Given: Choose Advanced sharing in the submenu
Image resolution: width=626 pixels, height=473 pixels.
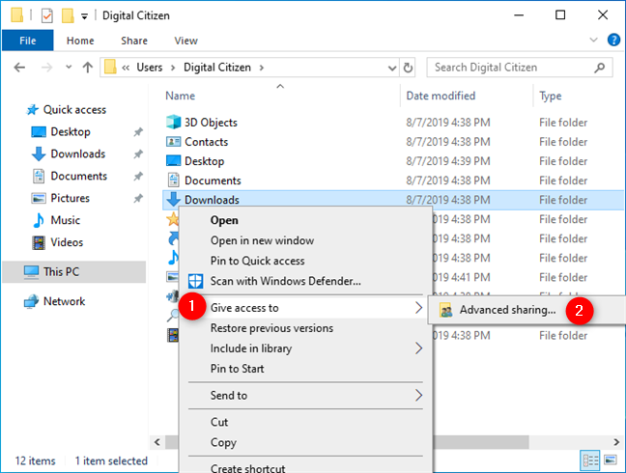Looking at the screenshot, I should pyautogui.click(x=507, y=310).
